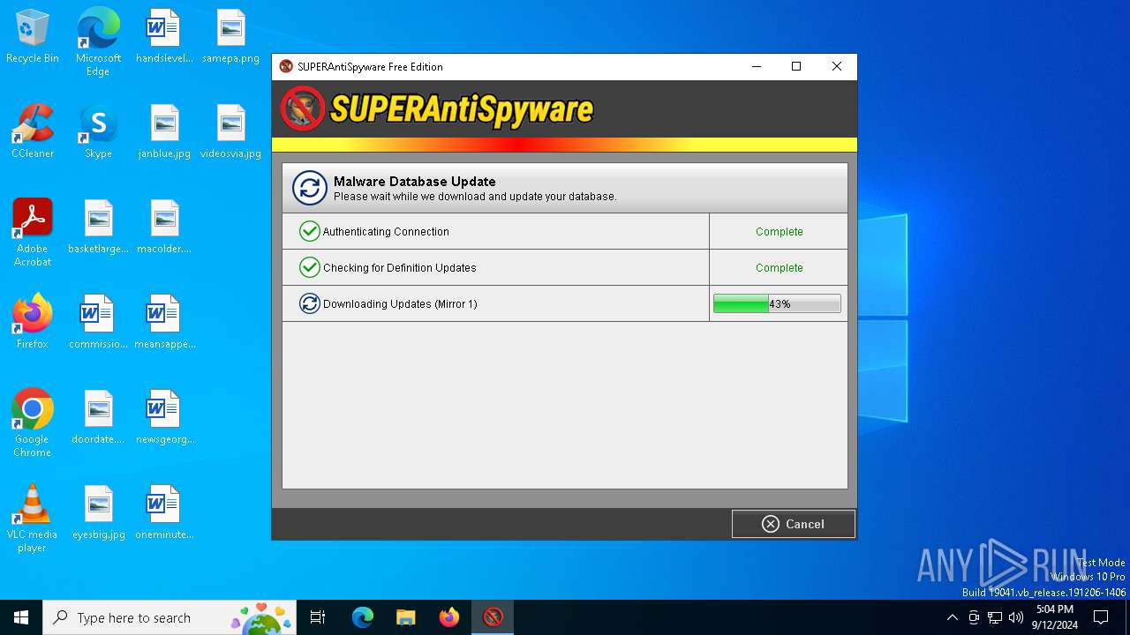Maximize the SUPERAntiSpyware window
Screen dimensions: 1130x635
coord(796,66)
